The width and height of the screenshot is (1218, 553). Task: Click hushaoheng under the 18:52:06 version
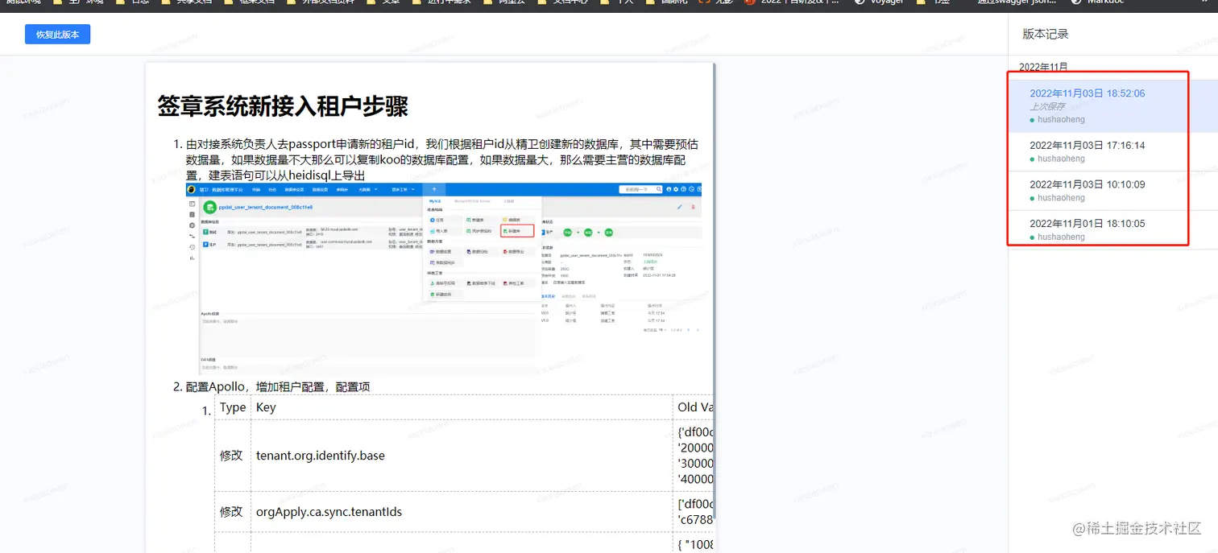1061,120
